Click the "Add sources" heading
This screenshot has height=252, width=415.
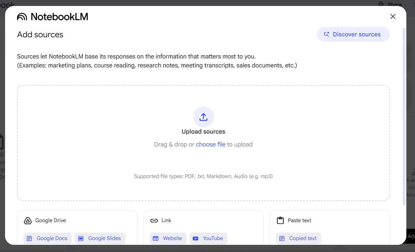pos(40,35)
